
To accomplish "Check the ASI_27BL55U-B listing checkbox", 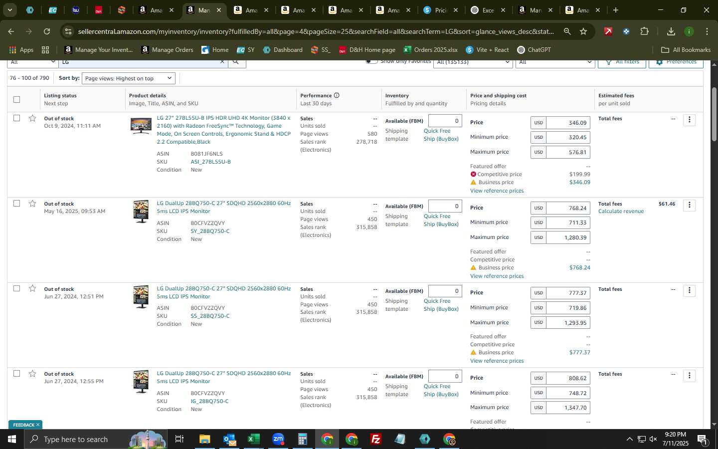I will click(16, 118).
